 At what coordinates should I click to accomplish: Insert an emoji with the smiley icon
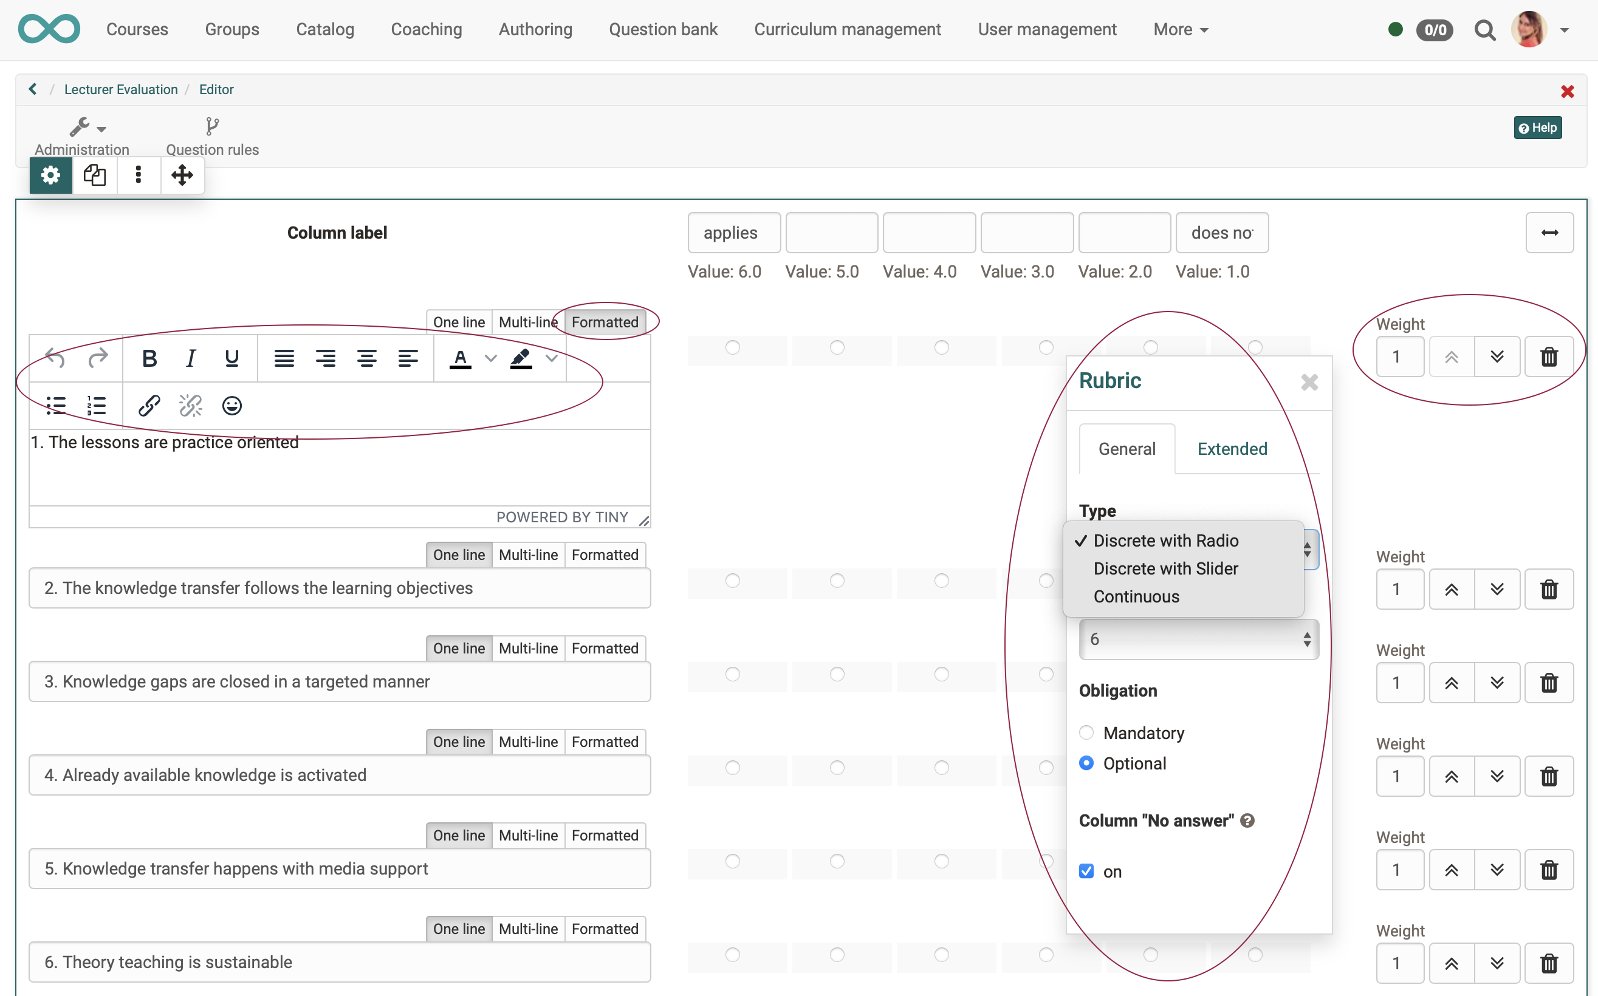coord(231,406)
